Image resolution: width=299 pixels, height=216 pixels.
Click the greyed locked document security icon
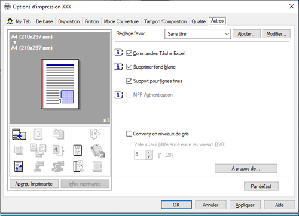[97, 150]
